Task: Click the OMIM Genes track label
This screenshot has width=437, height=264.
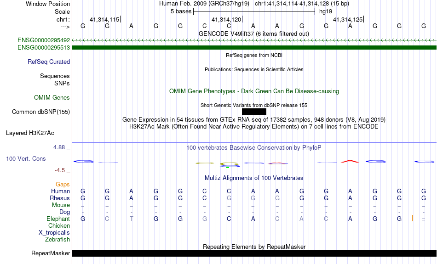Action: 52,98
